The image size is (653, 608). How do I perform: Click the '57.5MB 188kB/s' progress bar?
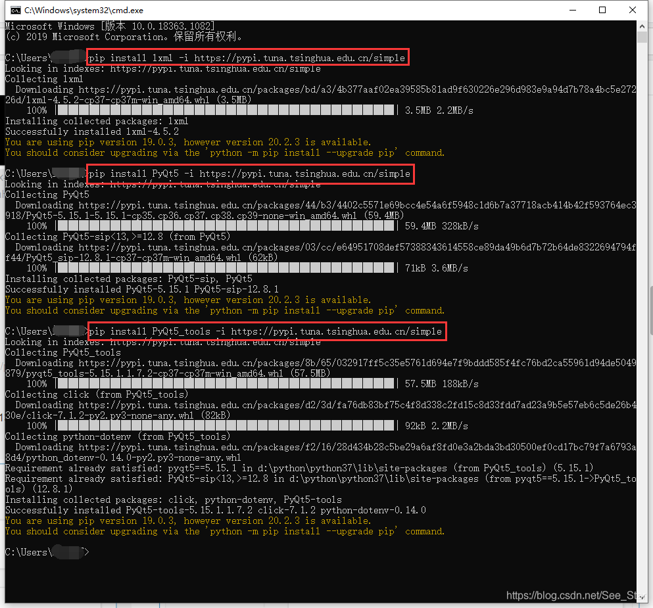click(x=226, y=384)
